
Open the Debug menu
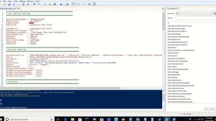point(22,1)
